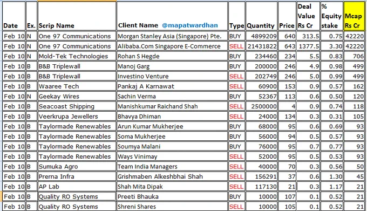
Task: Select price 105 cell
Action: (287, 207)
